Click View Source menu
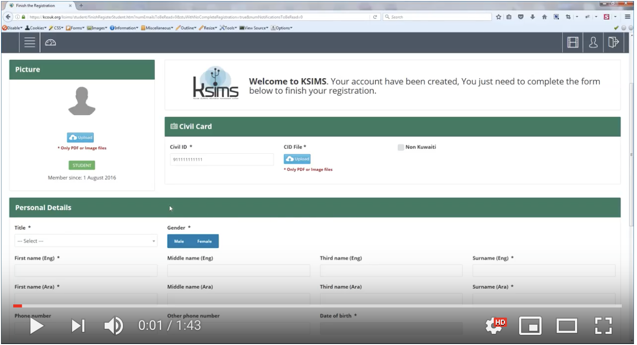 pyautogui.click(x=254, y=28)
